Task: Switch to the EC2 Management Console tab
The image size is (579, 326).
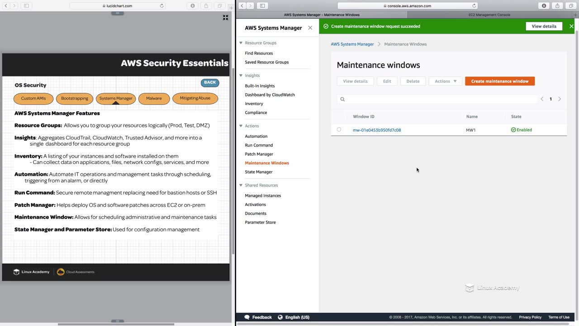Action: pos(489,15)
